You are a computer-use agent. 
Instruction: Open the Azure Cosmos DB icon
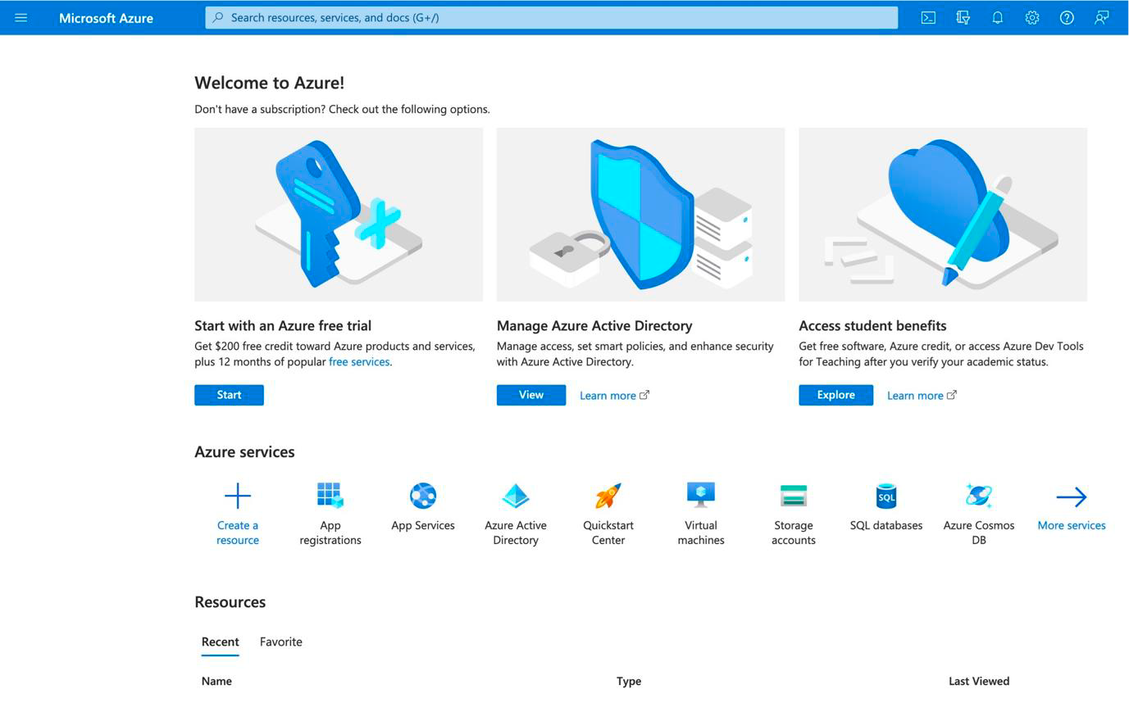coord(979,496)
